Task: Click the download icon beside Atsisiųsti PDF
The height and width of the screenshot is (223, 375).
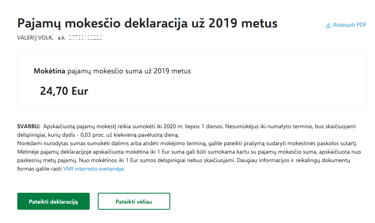Action: 328,25
